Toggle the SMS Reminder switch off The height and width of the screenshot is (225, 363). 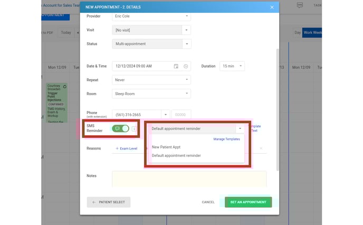point(120,128)
